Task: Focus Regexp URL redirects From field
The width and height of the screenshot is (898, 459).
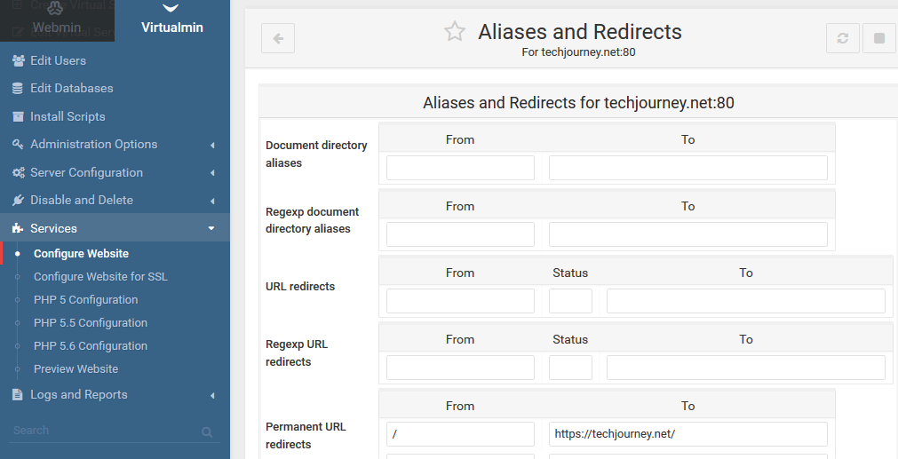Action: (460, 368)
